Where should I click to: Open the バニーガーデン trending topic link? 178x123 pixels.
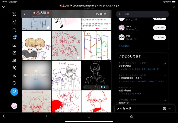point(141,81)
